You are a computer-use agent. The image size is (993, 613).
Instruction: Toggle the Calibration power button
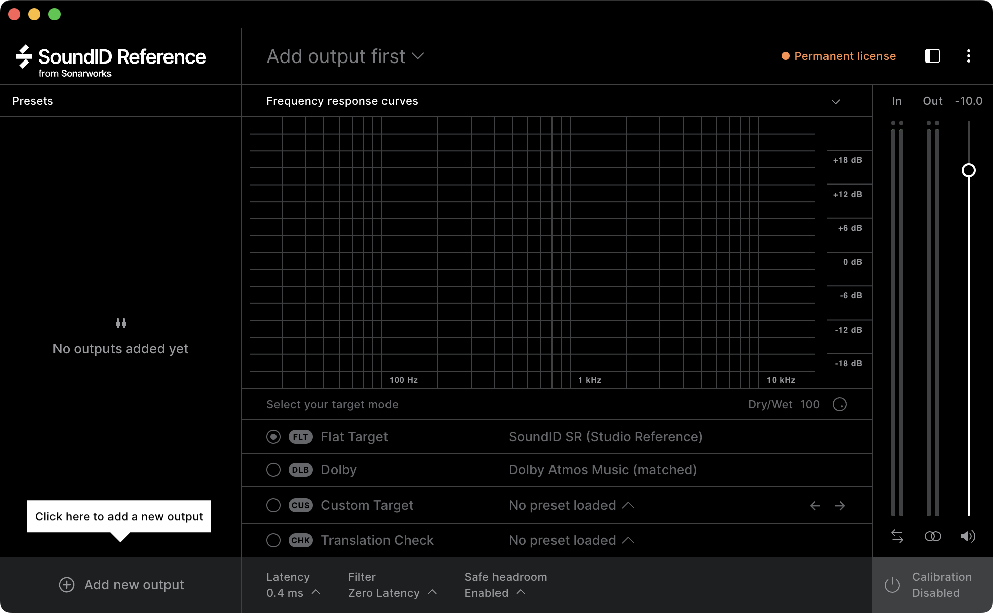point(892,585)
